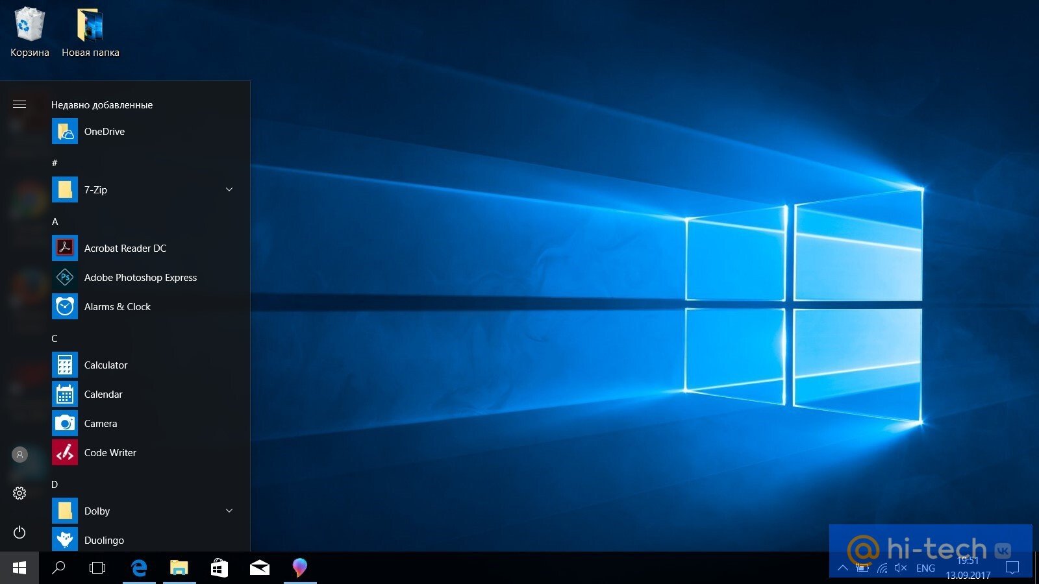Open the Wi-Fi network tray icon
The width and height of the screenshot is (1039, 584).
882,568
